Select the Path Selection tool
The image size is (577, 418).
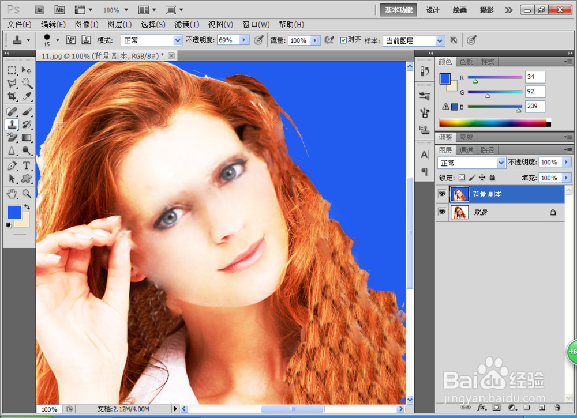12,179
